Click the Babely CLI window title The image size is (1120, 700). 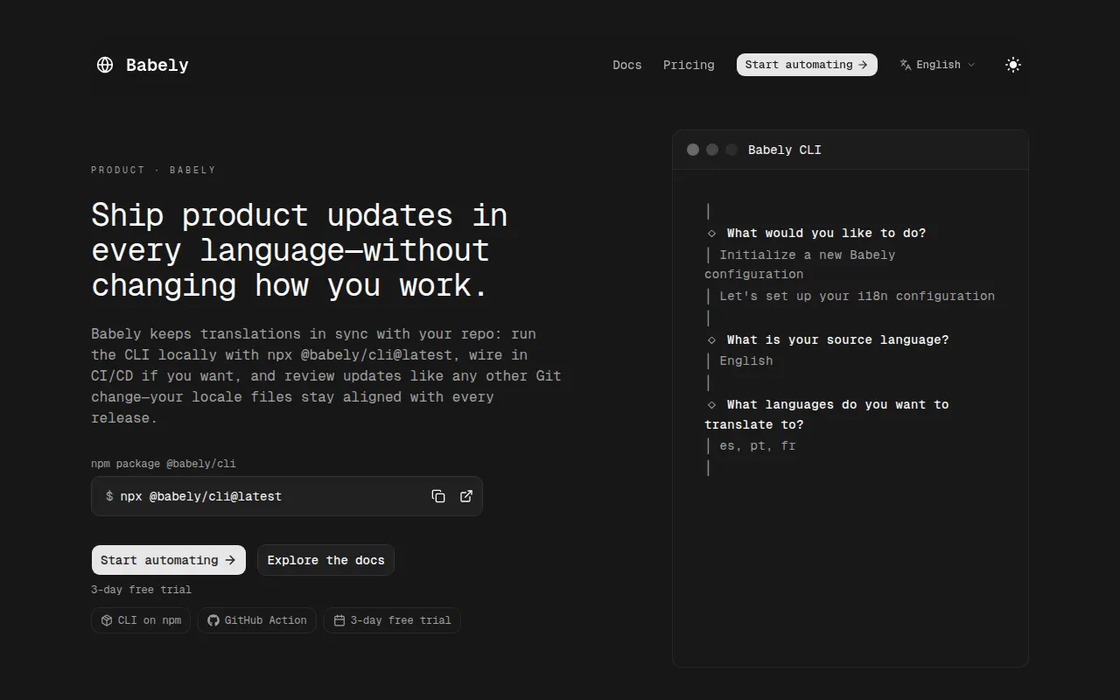pos(785,150)
